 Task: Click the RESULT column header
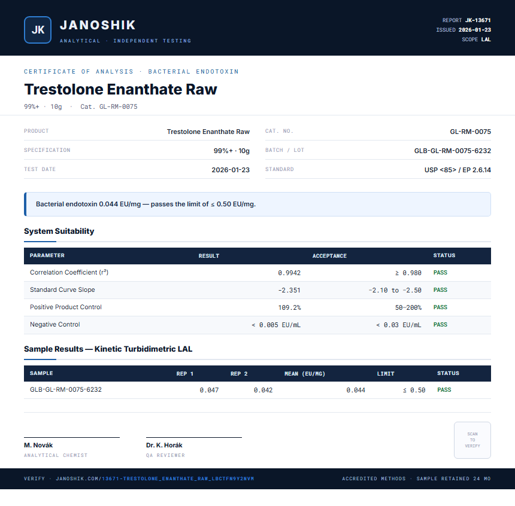[208, 255]
